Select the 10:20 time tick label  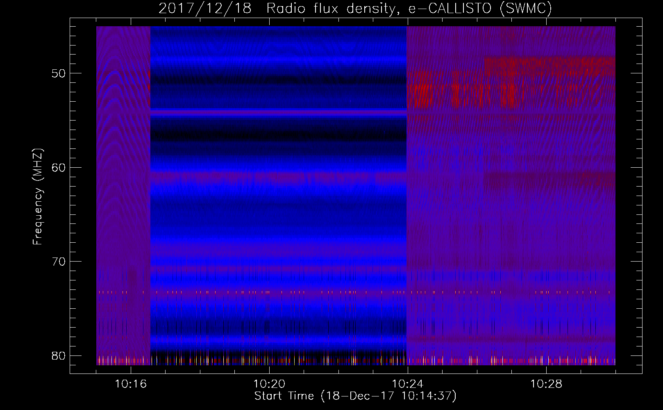(x=269, y=384)
